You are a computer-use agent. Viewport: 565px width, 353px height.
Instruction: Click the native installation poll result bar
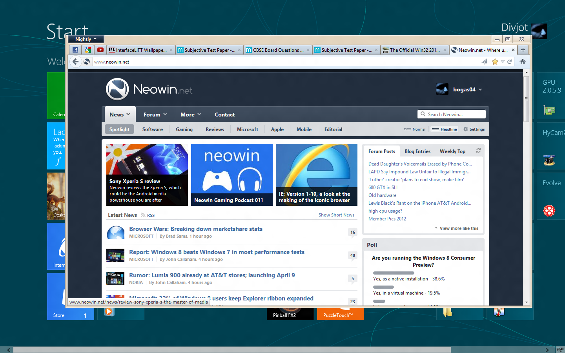pos(394,273)
